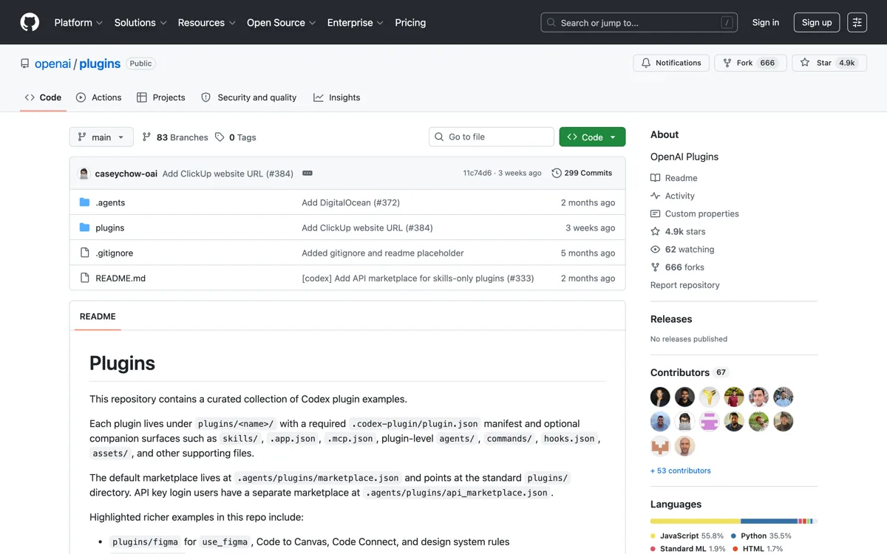Click JavaScript 55.8% language entry
Viewport: 887px width, 554px height.
[x=687, y=536]
